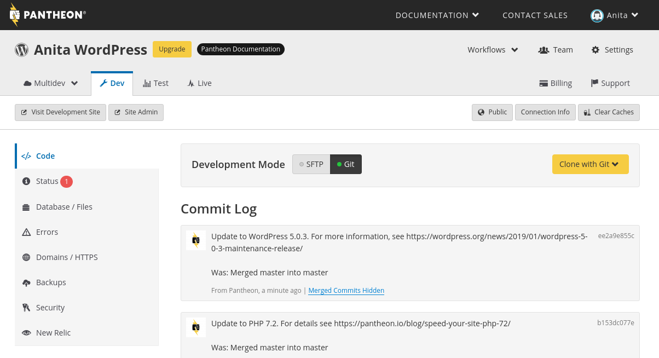Click the Visit Development Site button
Viewport: 659px width, 358px height.
click(60, 112)
